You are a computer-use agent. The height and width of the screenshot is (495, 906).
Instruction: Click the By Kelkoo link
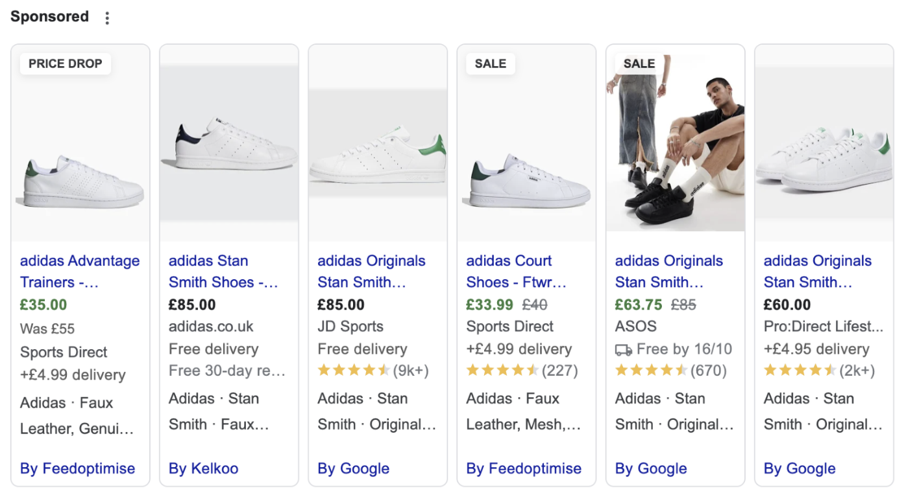click(203, 468)
